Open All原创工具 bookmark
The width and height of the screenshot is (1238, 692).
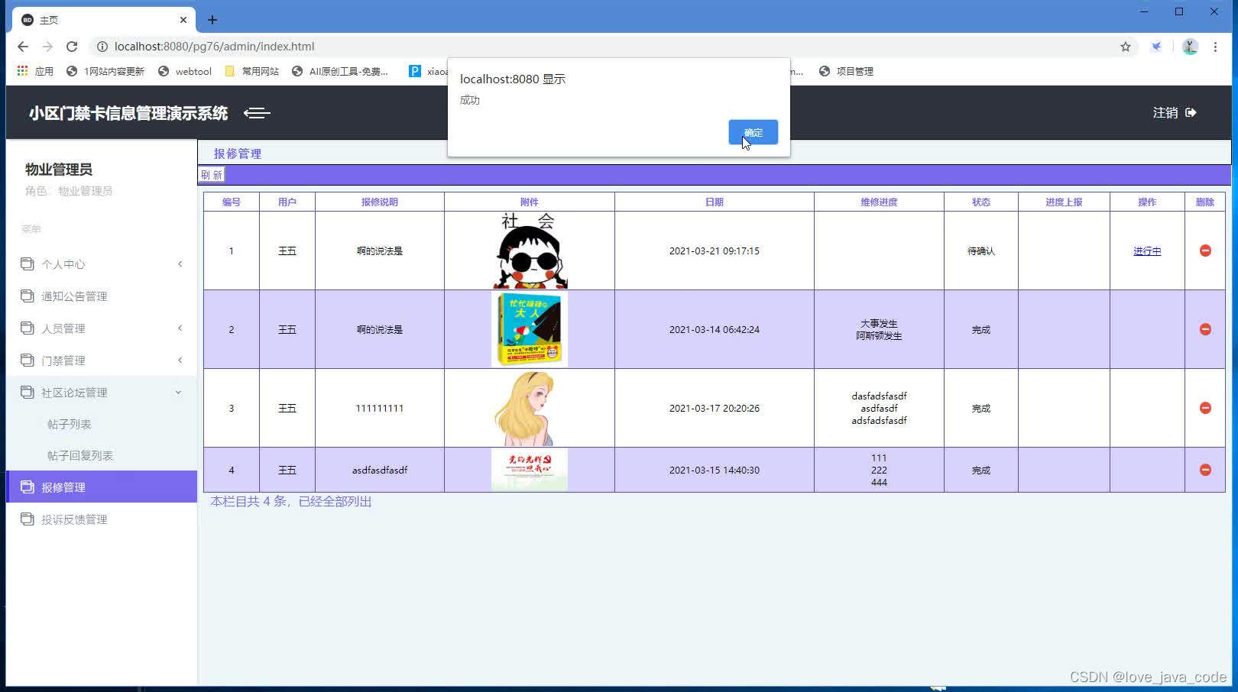point(340,71)
